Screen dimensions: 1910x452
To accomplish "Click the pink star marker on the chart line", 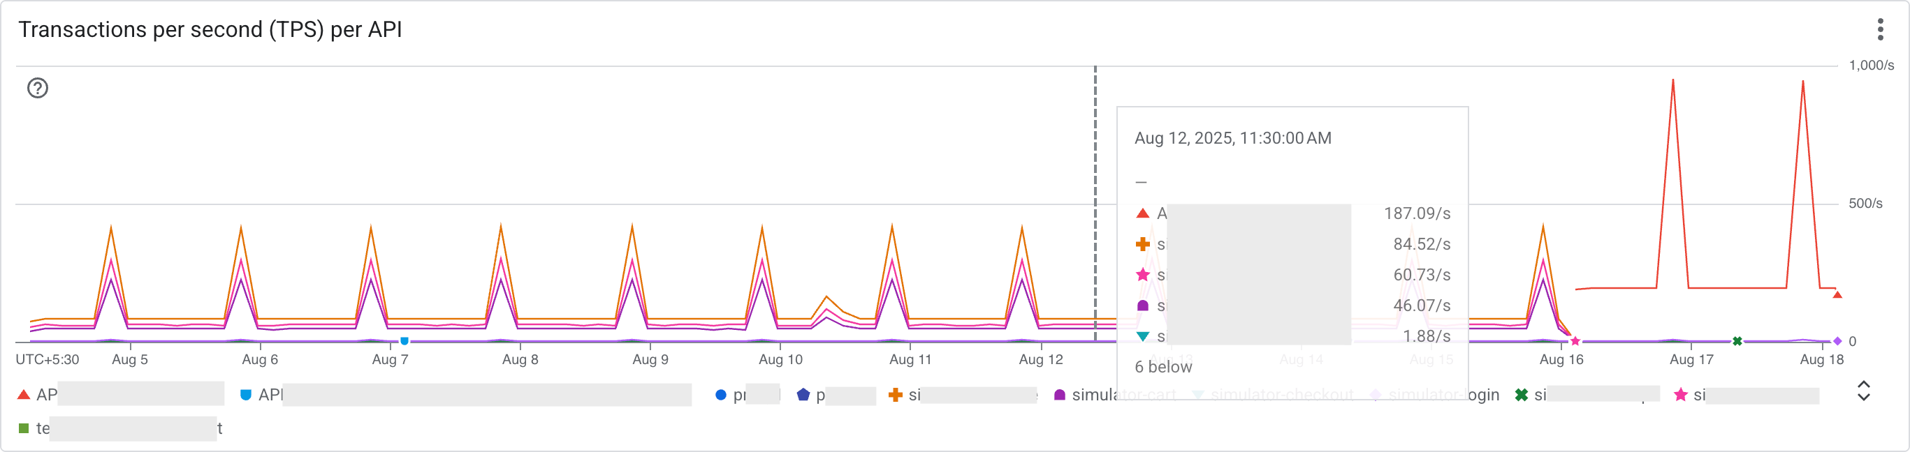I will [1575, 341].
